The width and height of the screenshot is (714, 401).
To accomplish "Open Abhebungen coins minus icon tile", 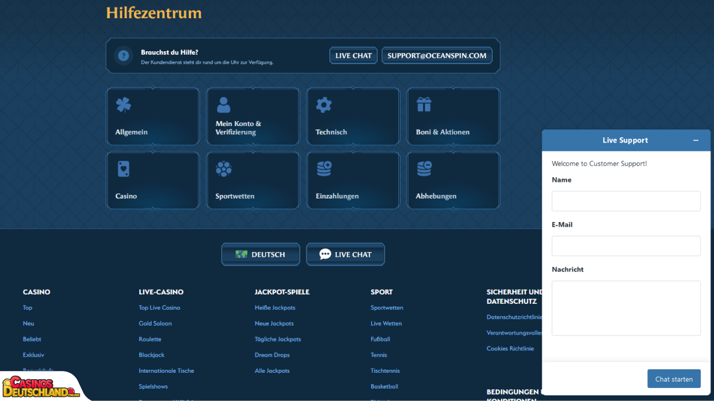I will tap(454, 181).
